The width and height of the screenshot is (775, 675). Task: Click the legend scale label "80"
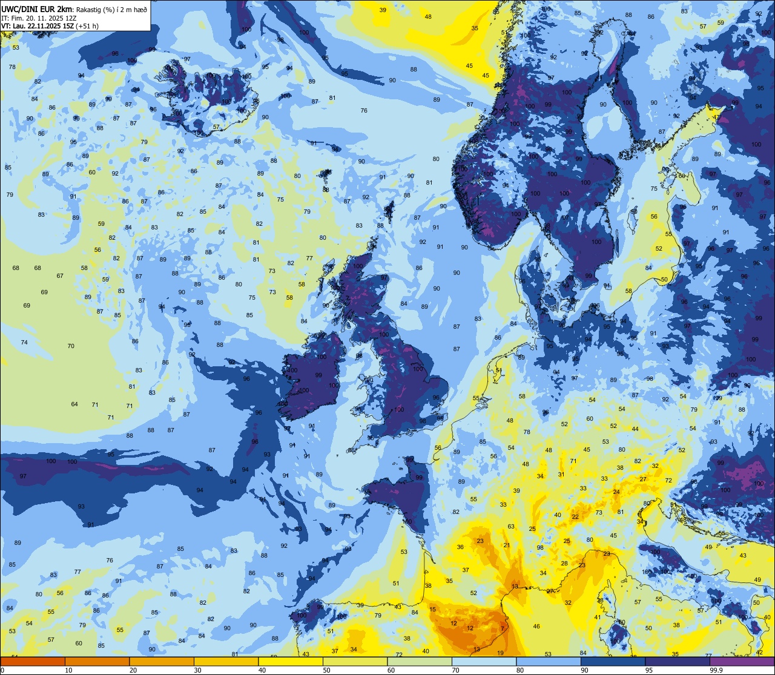click(x=520, y=670)
